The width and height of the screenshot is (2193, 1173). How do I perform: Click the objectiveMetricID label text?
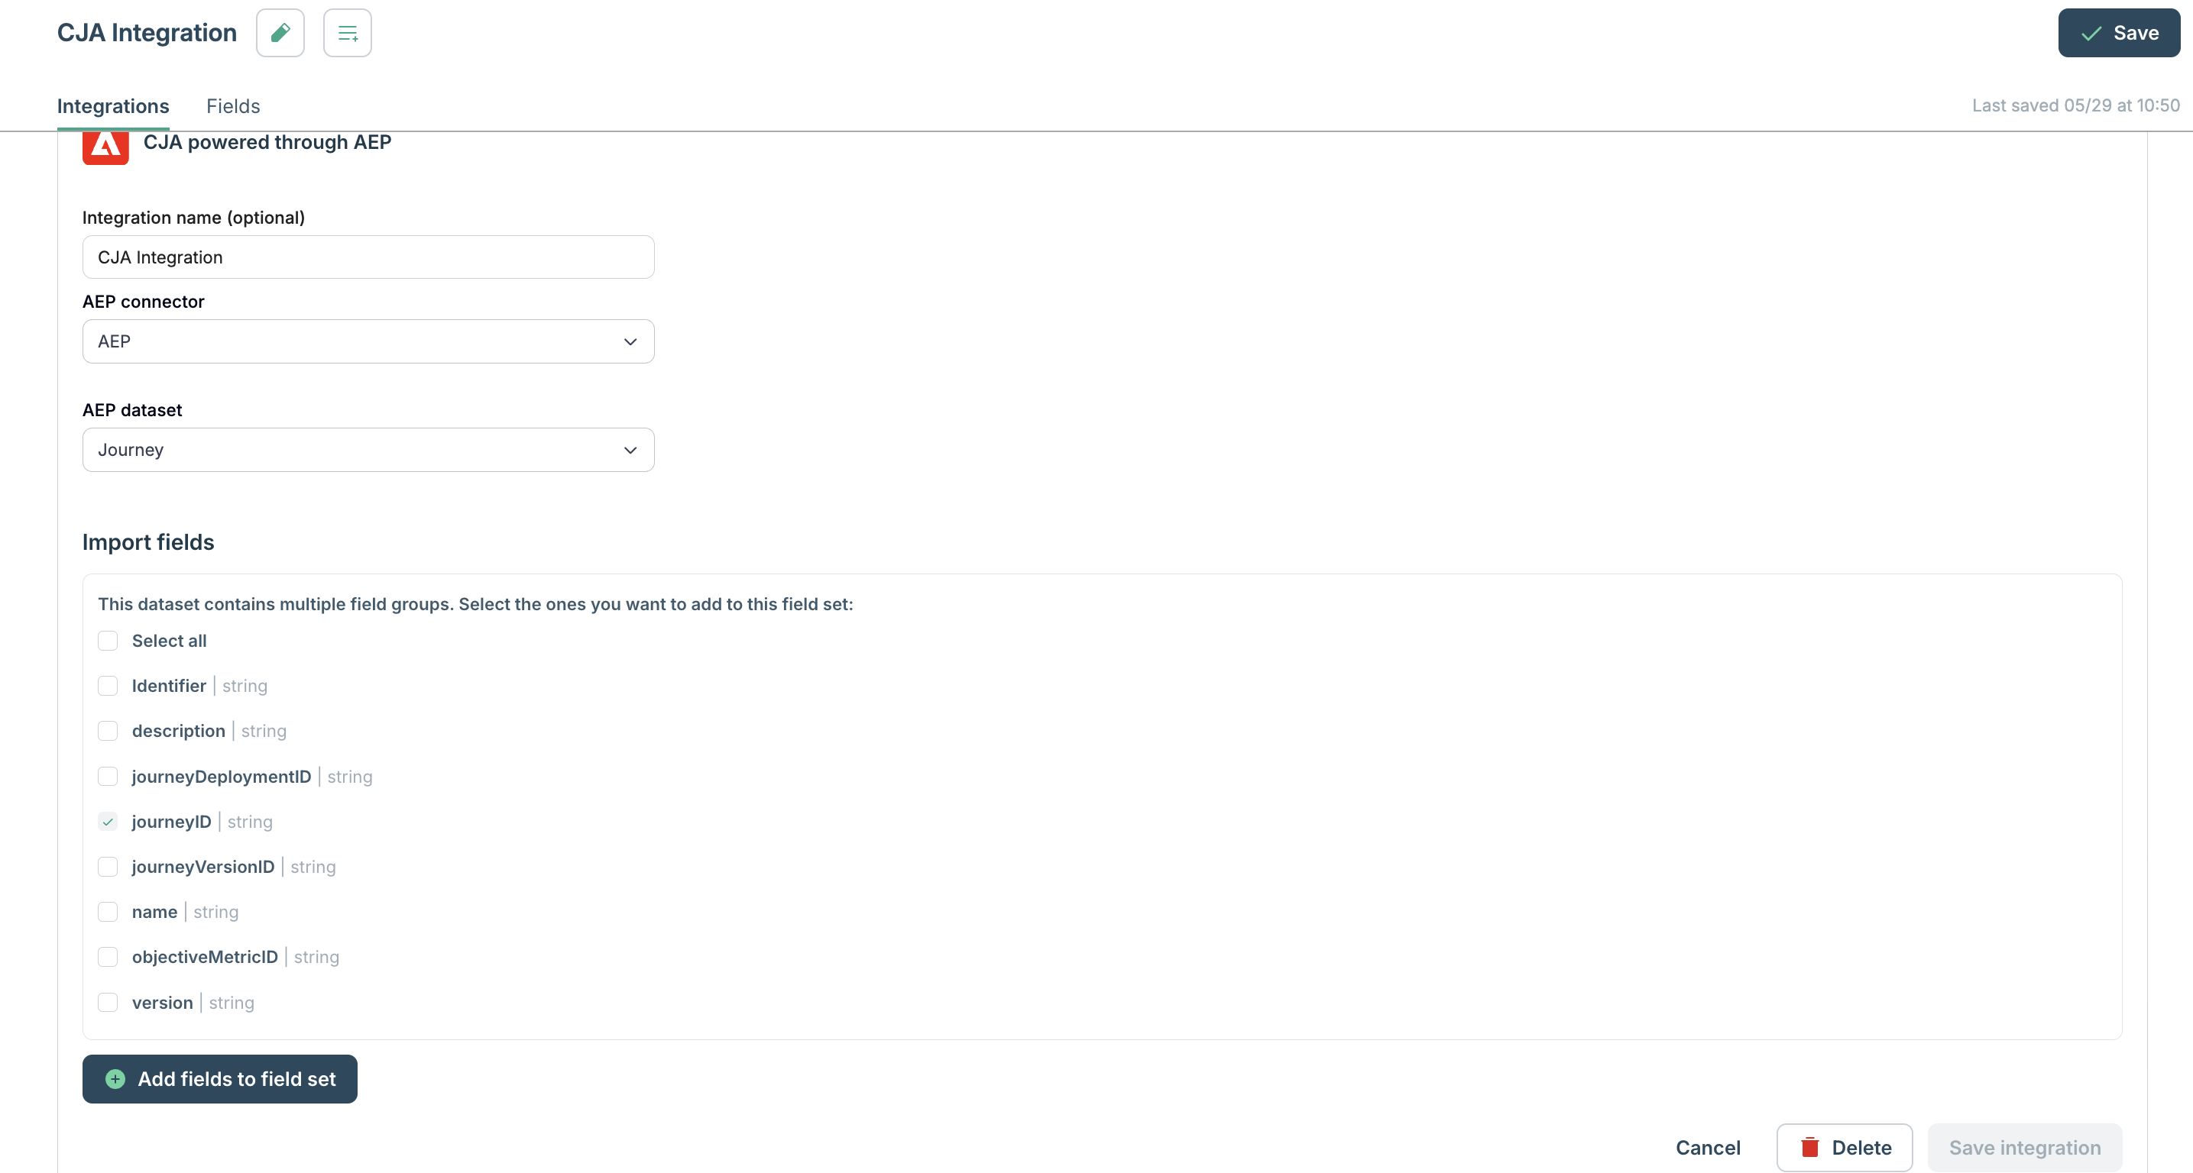(206, 957)
